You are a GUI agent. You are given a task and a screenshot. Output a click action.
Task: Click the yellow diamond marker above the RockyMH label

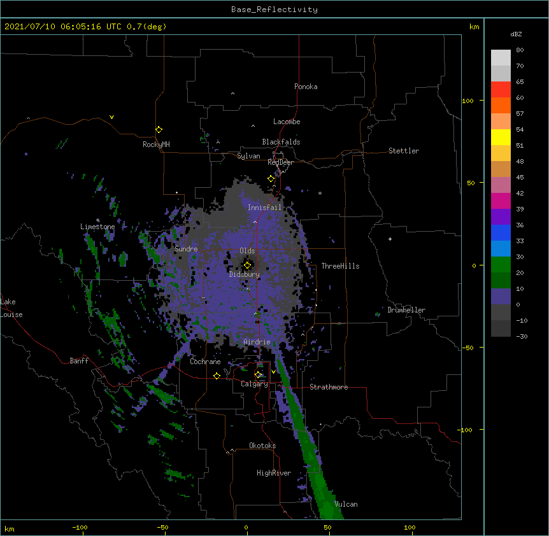click(x=159, y=130)
